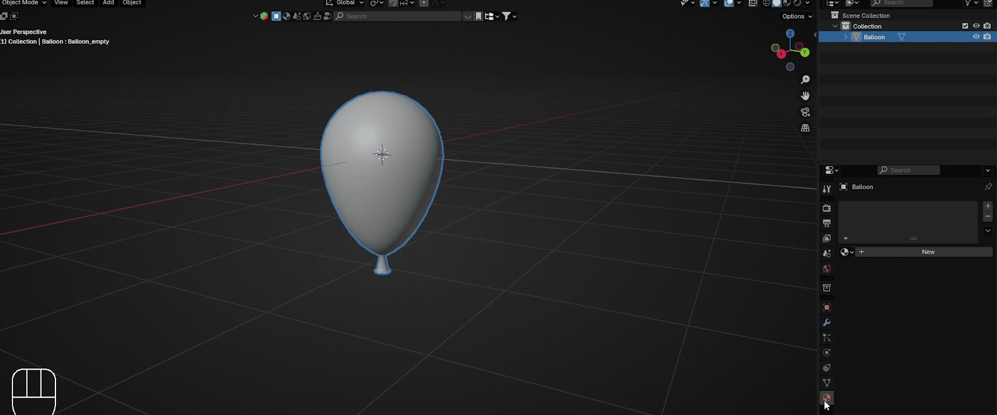Open the Render properties tab
Viewport: 997px width, 415px height.
pyautogui.click(x=827, y=208)
